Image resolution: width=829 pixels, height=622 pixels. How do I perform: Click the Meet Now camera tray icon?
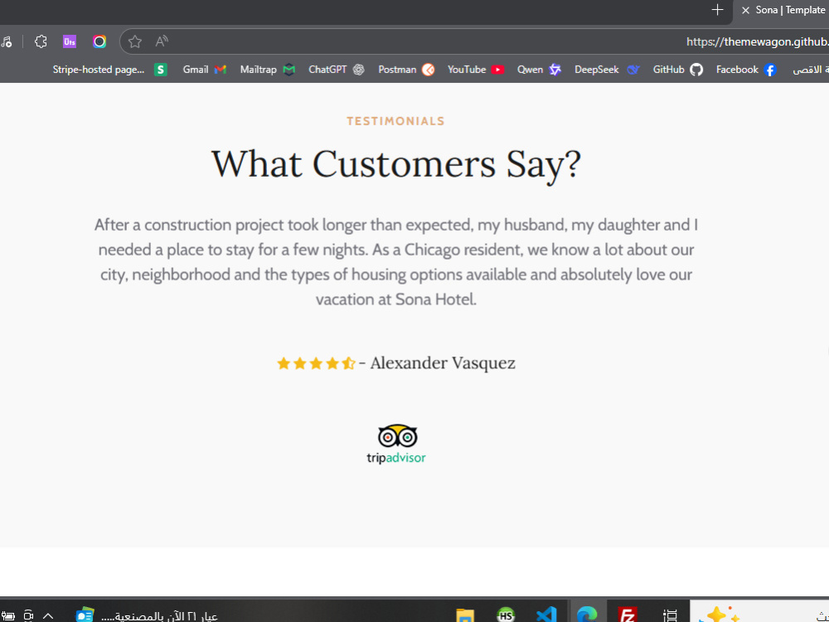[28, 615]
